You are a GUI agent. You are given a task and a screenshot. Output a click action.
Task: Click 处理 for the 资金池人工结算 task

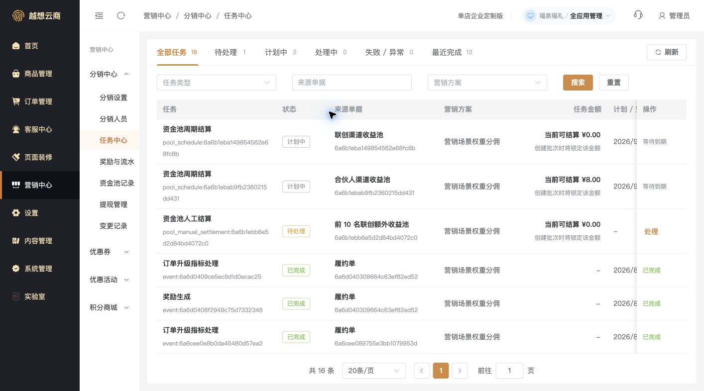pos(651,232)
